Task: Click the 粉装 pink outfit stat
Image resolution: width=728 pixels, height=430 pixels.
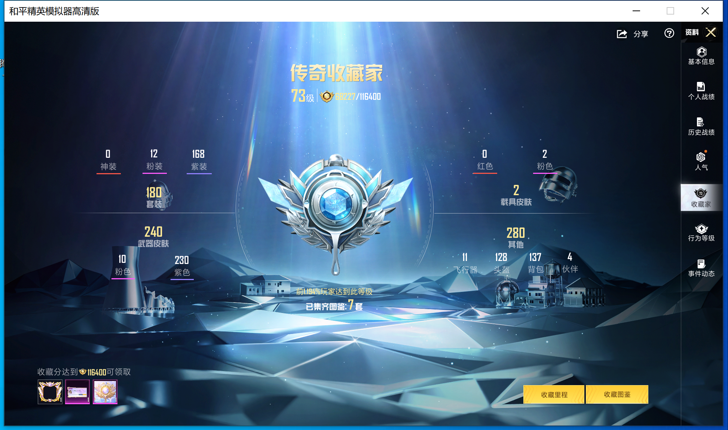Action: tap(155, 160)
